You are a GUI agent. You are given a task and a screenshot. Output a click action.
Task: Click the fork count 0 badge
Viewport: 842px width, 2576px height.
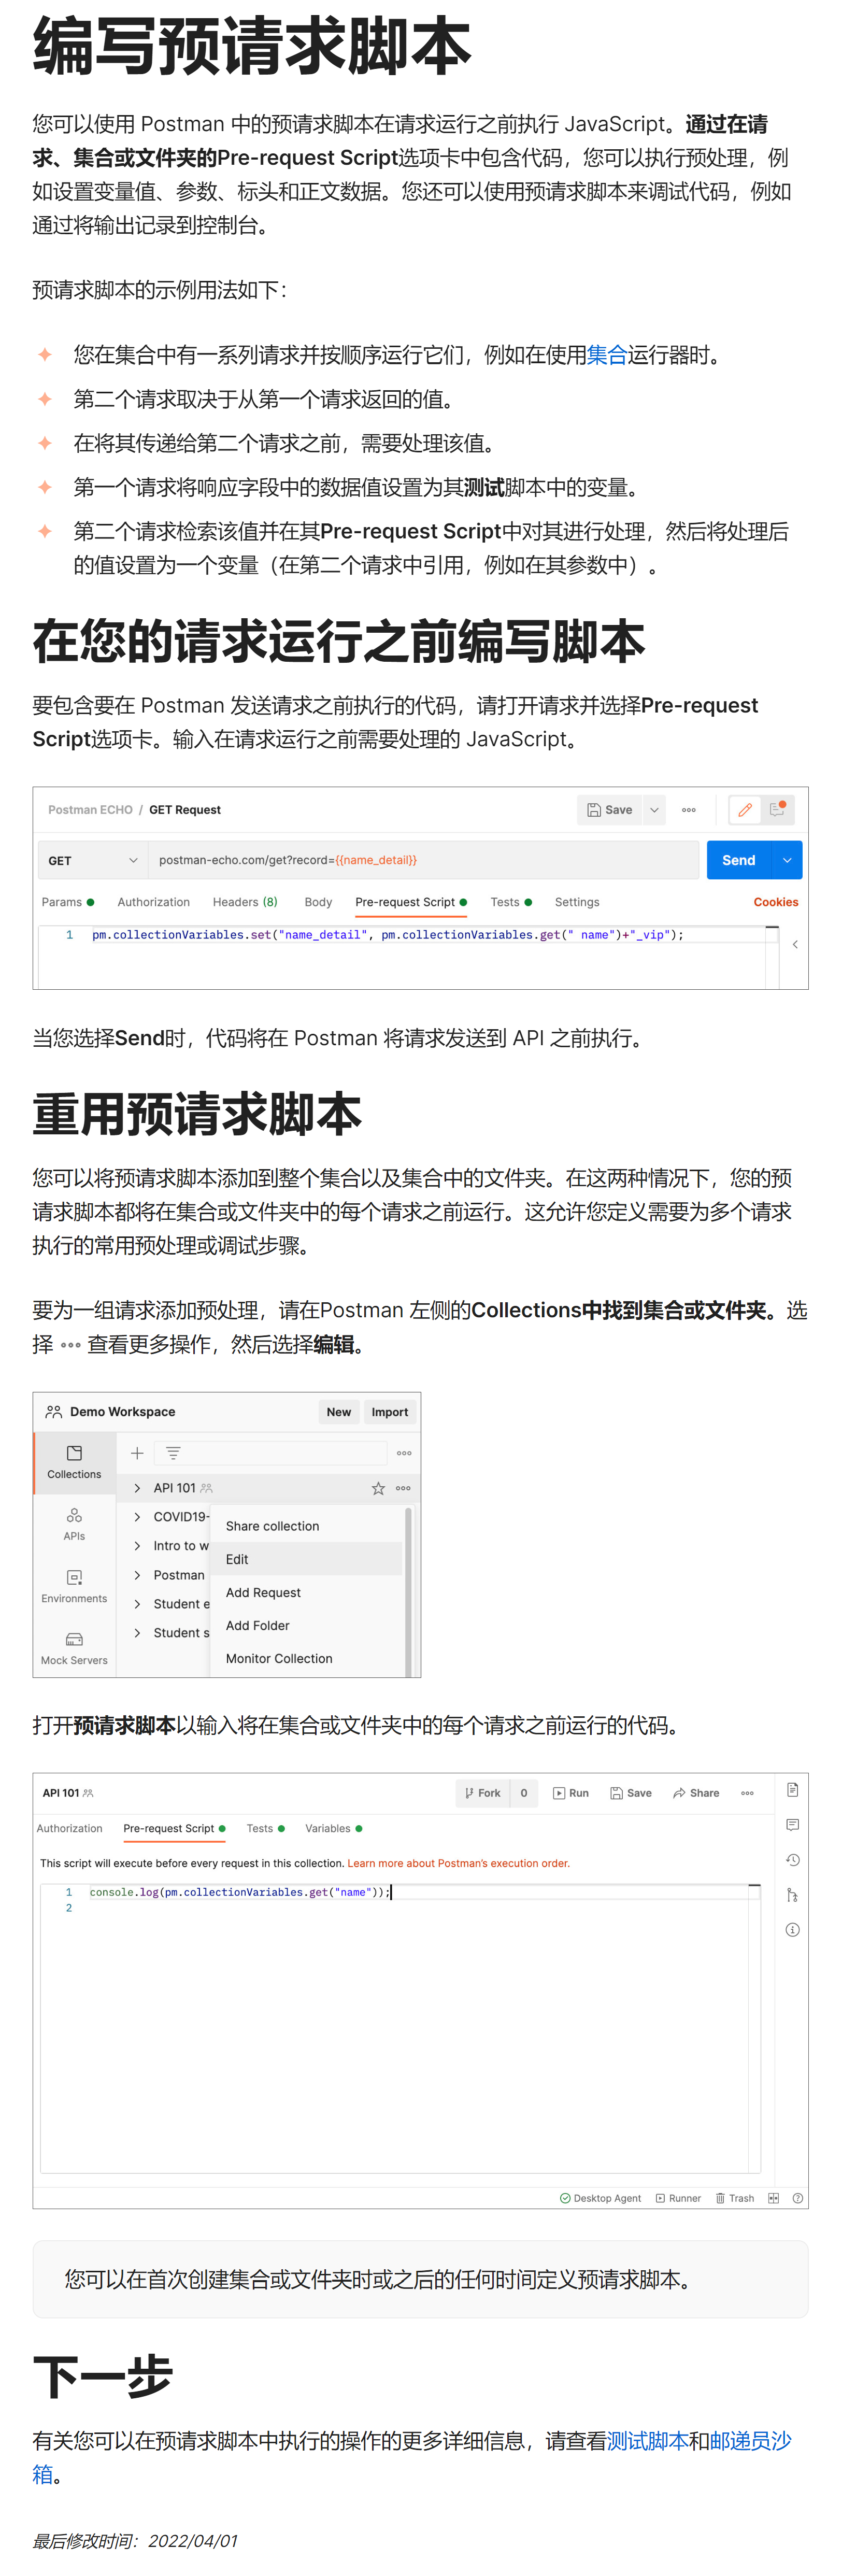tap(524, 1793)
